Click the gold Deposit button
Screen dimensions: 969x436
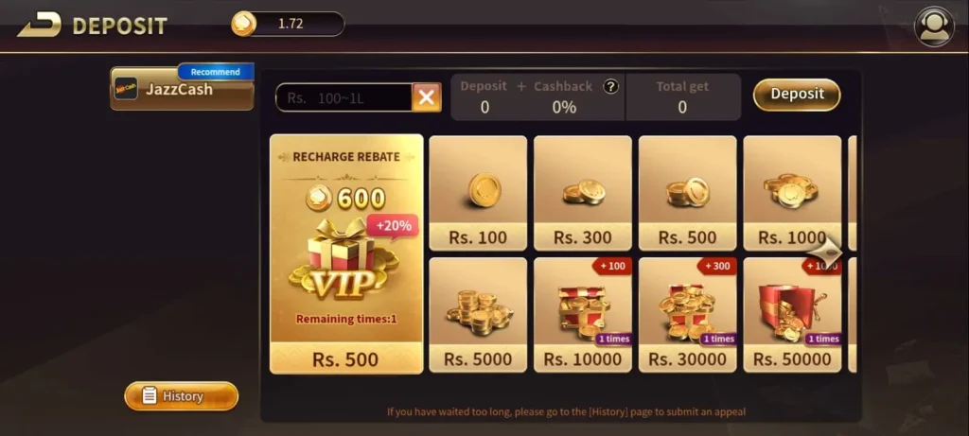click(797, 95)
